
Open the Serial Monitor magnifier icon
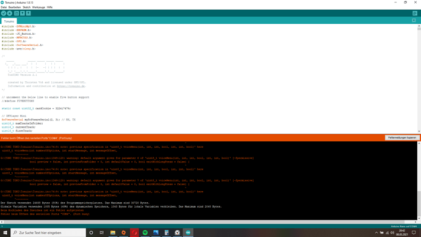(415, 13)
